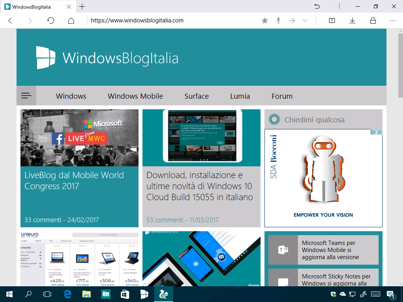This screenshot has width=403, height=302.
Task: Click the go arrow beside the address bar
Action: click(292, 20)
